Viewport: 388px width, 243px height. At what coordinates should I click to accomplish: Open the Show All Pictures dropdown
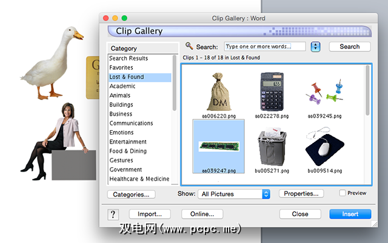(234, 194)
